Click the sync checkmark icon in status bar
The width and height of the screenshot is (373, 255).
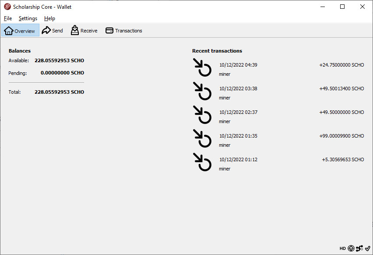pos(368,248)
